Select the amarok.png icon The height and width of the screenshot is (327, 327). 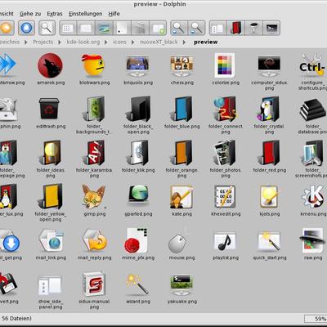(51, 66)
